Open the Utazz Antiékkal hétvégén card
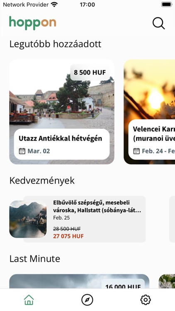Screen dimensions: 175x311 (62, 112)
